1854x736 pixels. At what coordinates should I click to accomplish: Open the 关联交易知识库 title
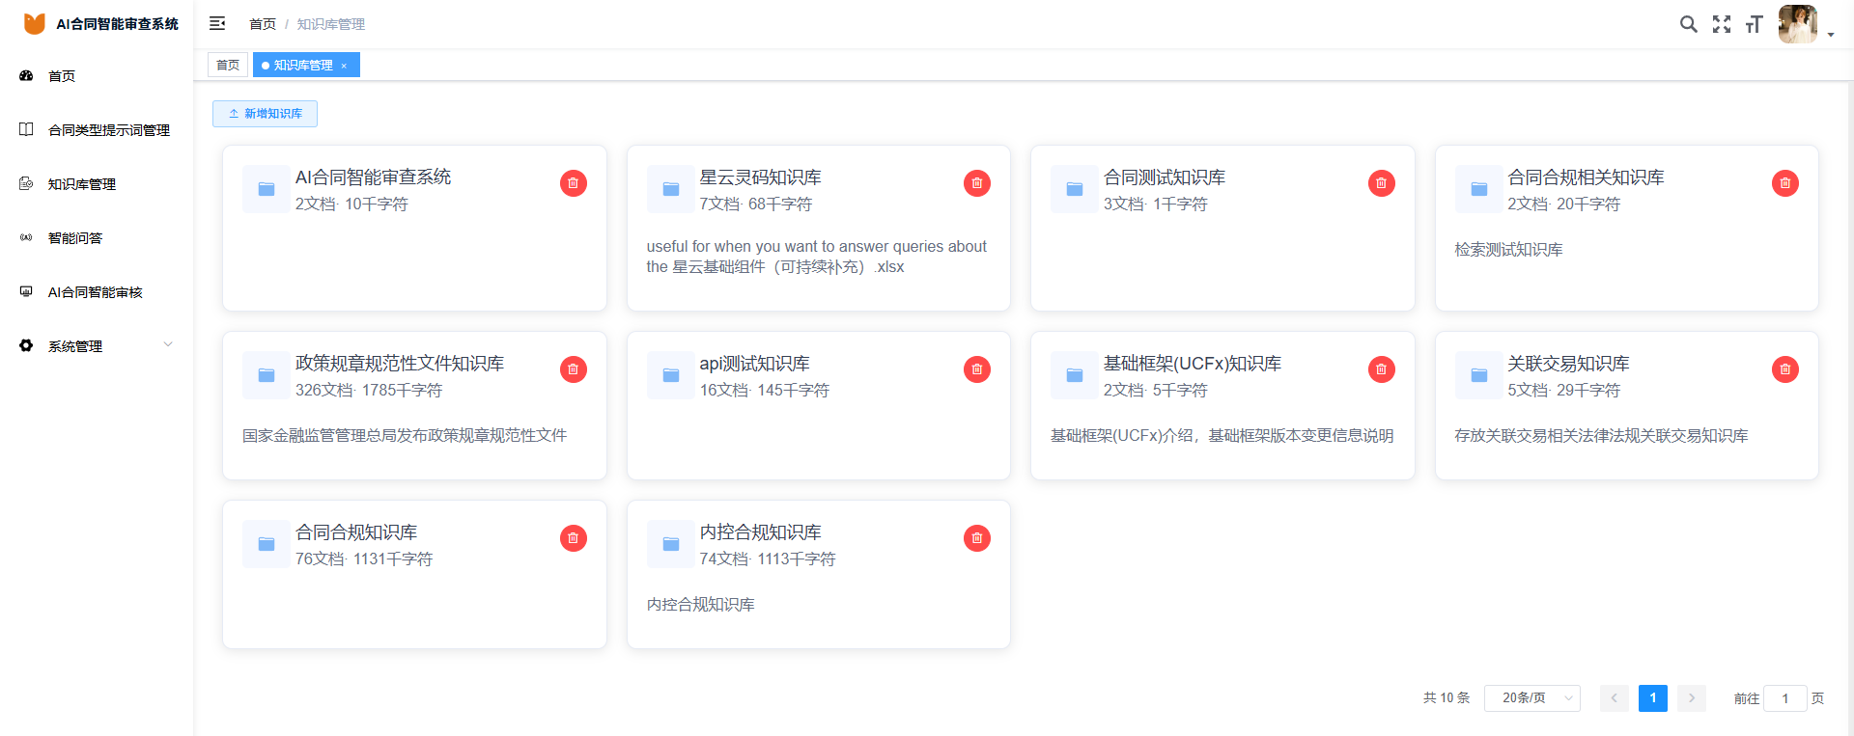click(x=1569, y=364)
